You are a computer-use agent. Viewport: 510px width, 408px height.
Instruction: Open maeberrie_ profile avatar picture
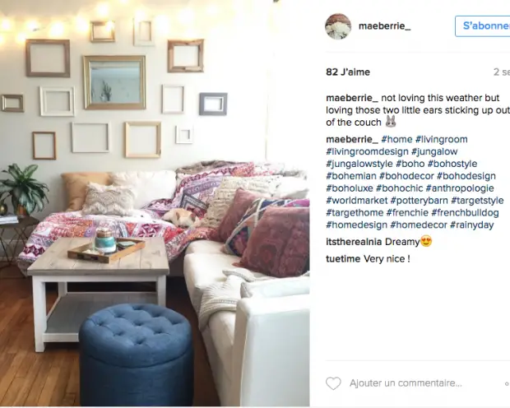pyautogui.click(x=338, y=26)
